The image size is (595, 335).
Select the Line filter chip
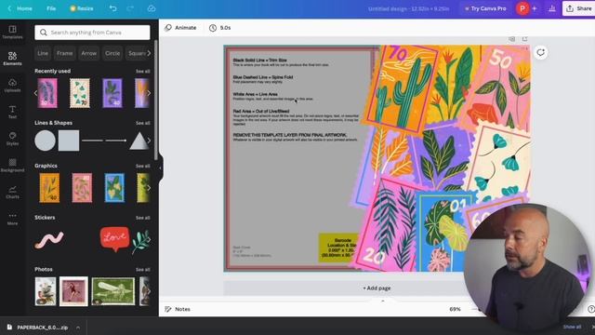click(43, 53)
